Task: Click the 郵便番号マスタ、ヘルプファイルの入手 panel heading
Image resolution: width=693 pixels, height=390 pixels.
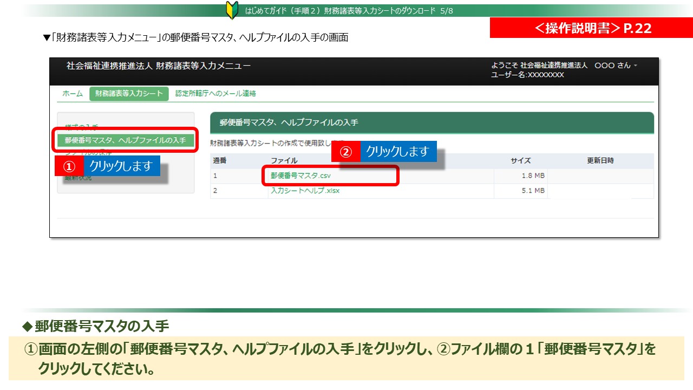Action: 289,123
